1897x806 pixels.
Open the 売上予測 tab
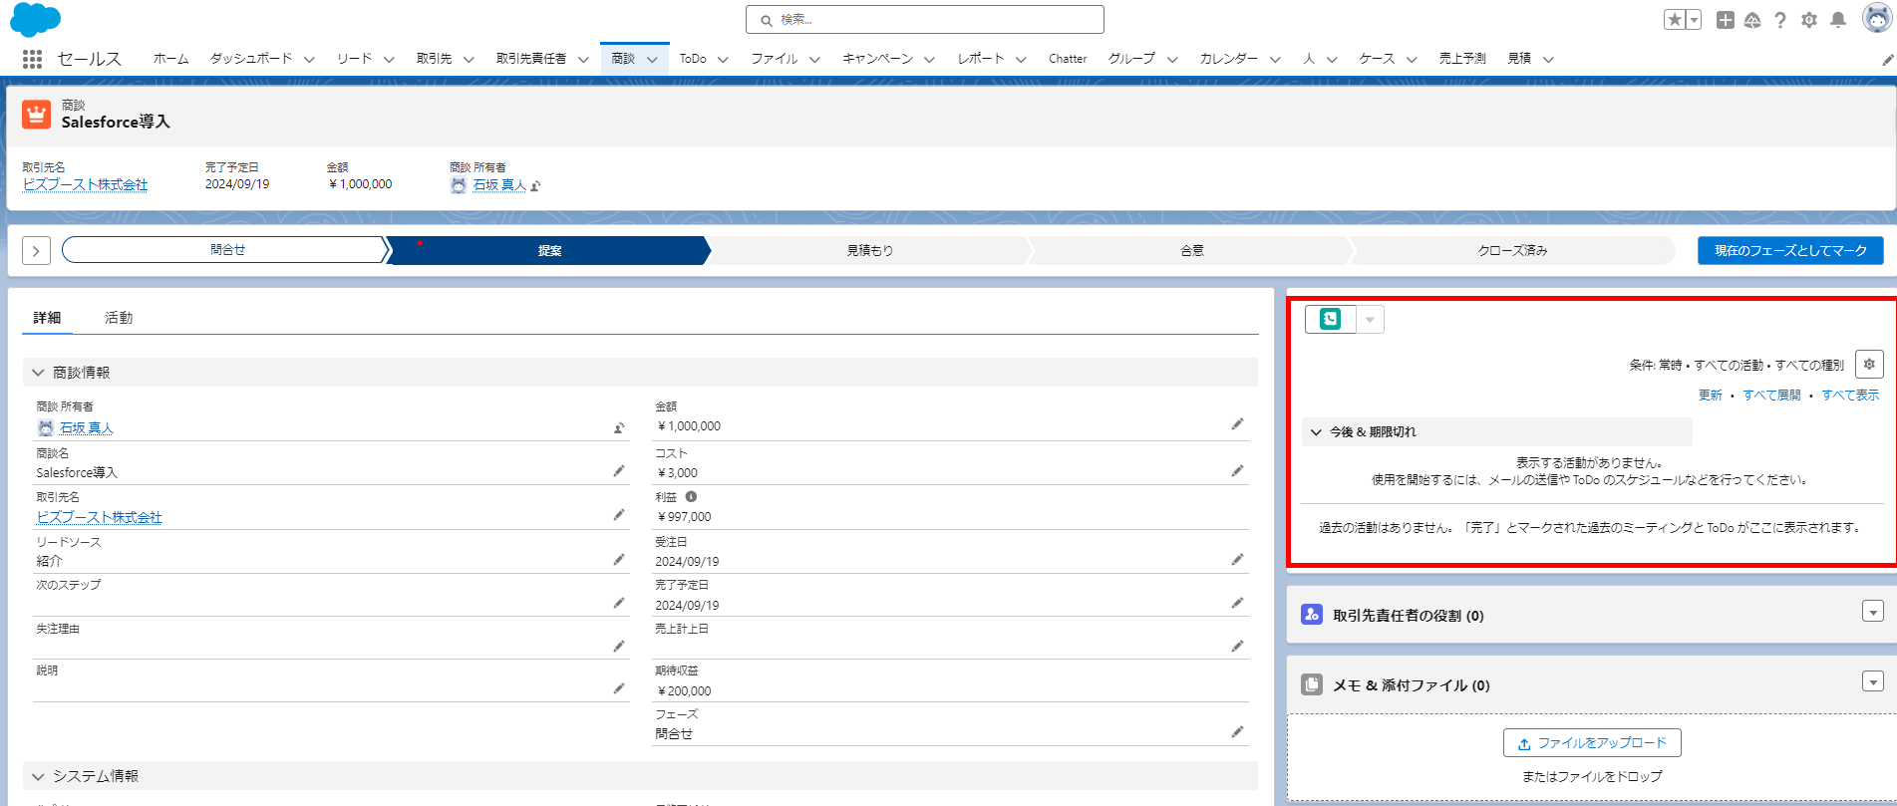1462,59
